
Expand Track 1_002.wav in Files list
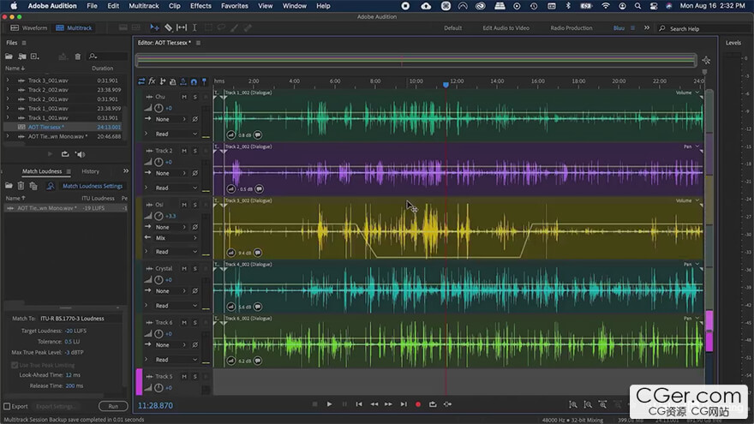(x=7, y=108)
